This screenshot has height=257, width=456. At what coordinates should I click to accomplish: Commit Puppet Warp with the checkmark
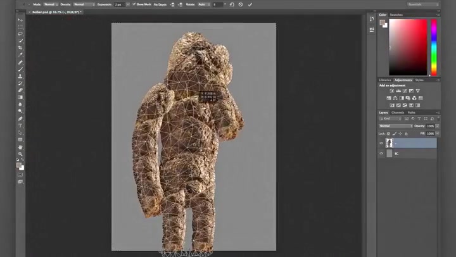coord(250,4)
